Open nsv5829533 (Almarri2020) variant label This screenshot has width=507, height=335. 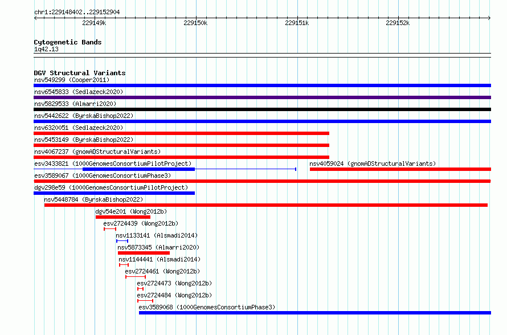pos(75,104)
